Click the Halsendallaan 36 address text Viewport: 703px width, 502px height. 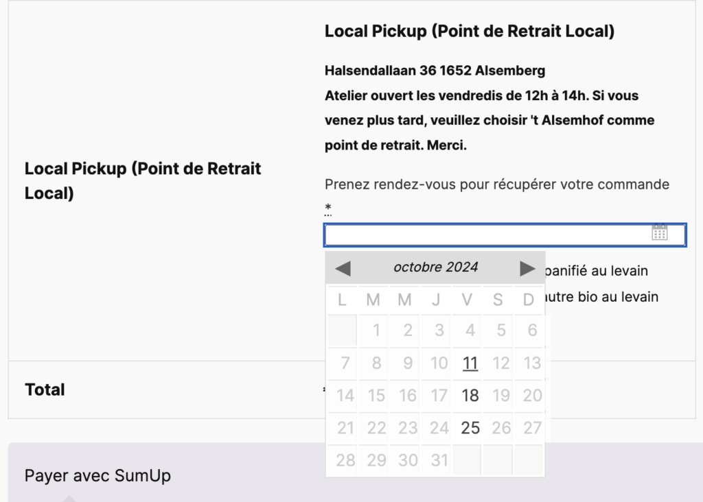pos(435,71)
